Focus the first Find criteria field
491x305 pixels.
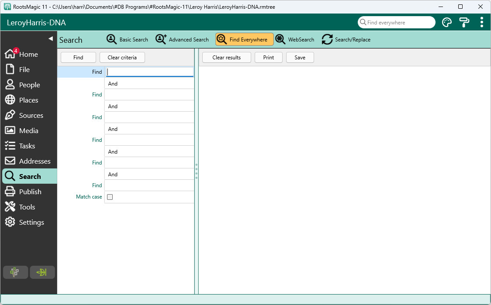tap(150, 72)
